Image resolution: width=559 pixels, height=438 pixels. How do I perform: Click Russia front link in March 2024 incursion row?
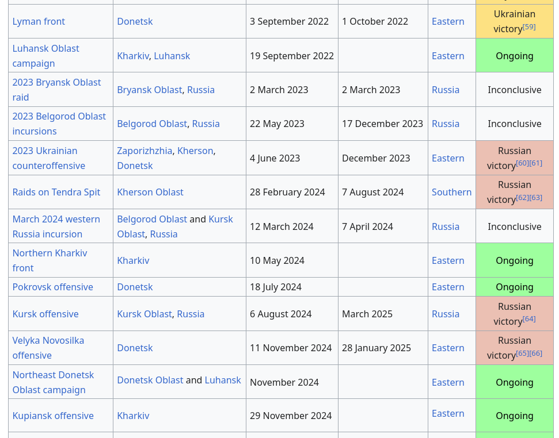coord(445,226)
